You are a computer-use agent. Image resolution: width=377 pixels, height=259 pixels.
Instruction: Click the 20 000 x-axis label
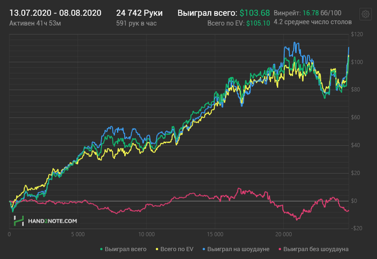click(x=283, y=234)
